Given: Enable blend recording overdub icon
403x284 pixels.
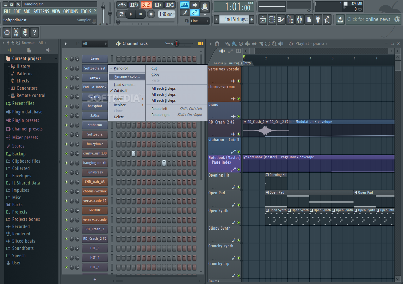Looking at the screenshot, I should point(158,5).
